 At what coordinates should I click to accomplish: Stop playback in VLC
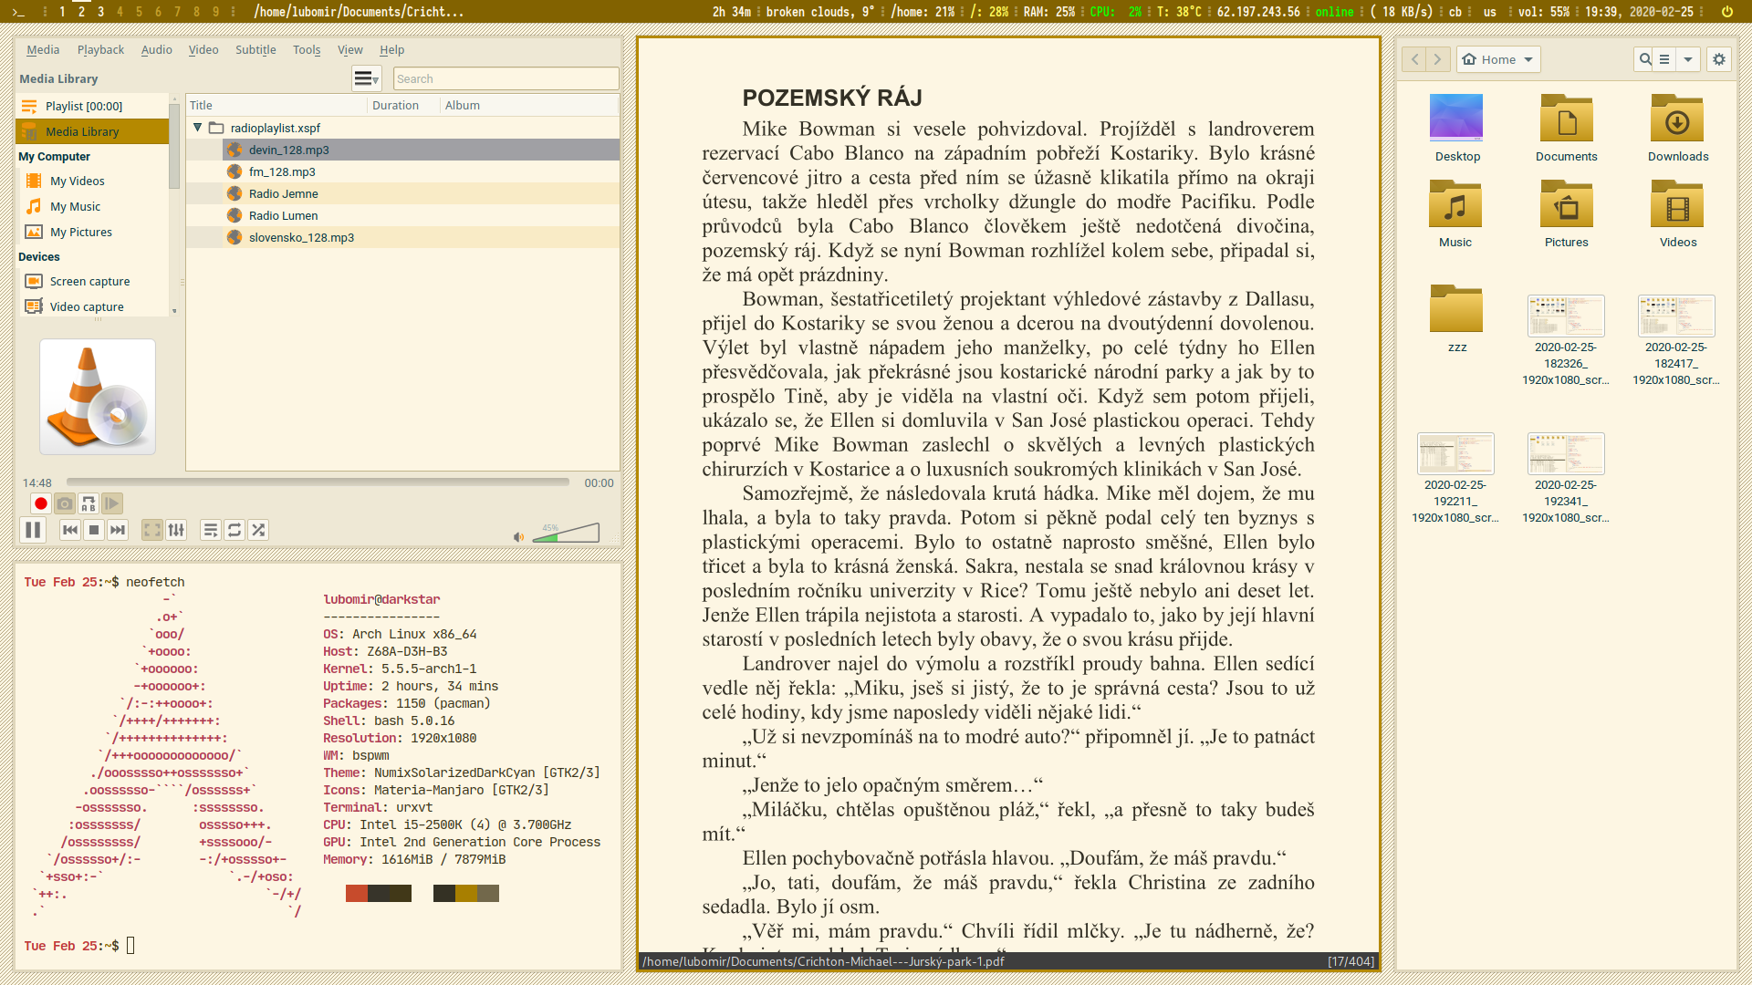pyautogui.click(x=94, y=530)
